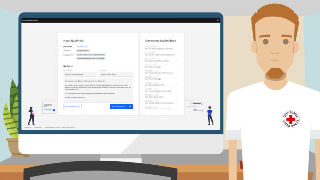320x180 pixels.
Task: Click the Herr Webster: Transport ins Krankenhaus text
Action: pos(159,73)
